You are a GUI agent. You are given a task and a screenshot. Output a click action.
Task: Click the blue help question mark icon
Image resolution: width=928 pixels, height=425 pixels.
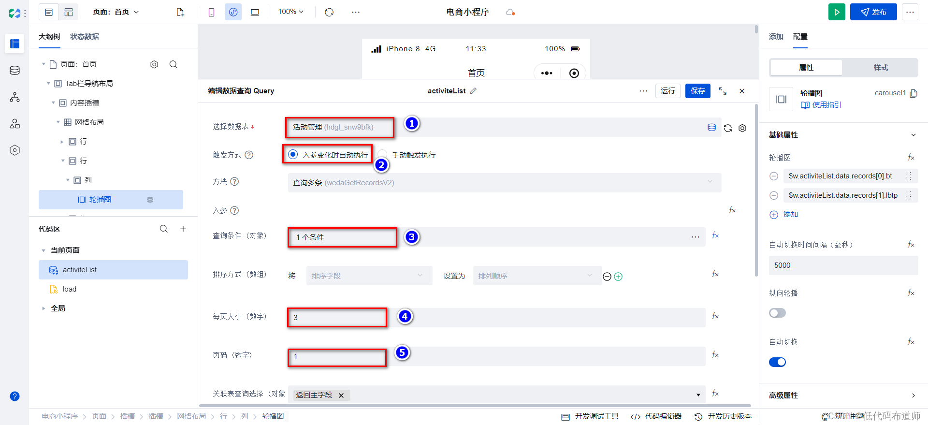(14, 396)
